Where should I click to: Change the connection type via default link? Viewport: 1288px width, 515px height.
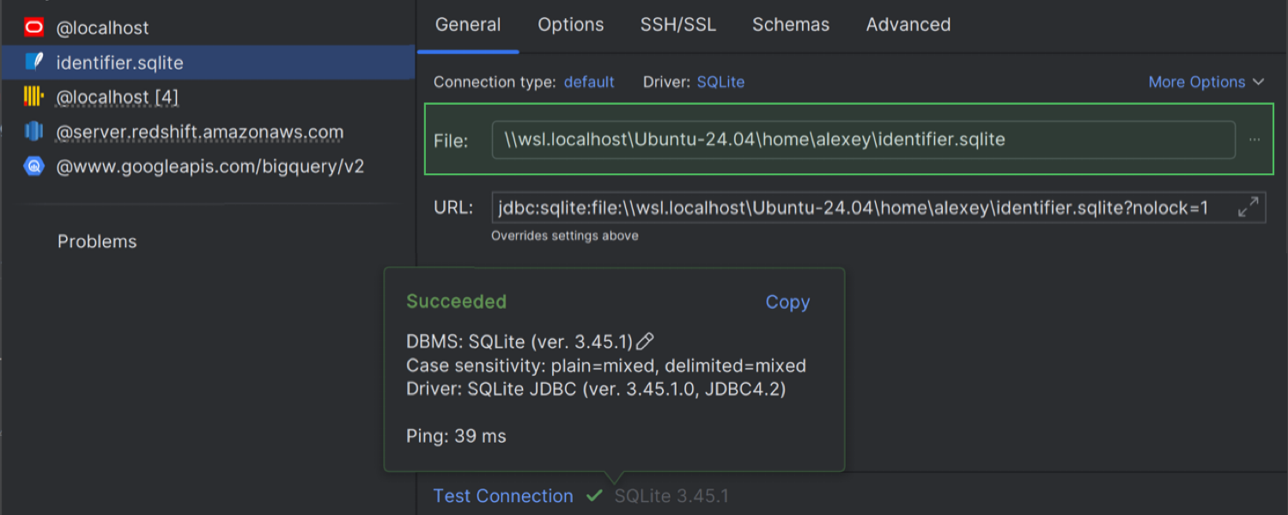pos(588,82)
